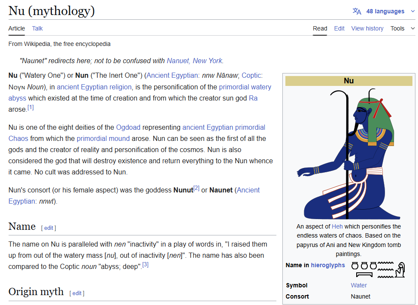418x305 pixels.
Task: Click the Nu hieroglyphs name image
Action: point(378,269)
